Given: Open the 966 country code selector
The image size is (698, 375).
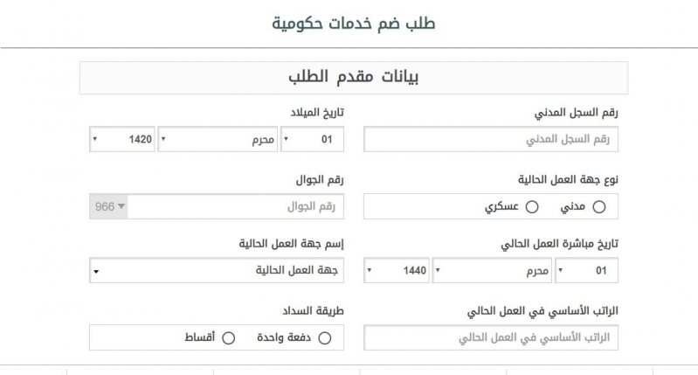Looking at the screenshot, I should click(108, 206).
